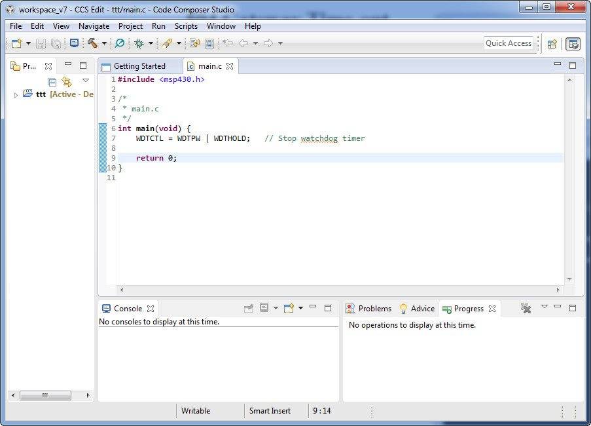Minimize the Console panel
Image resolution: width=591 pixels, height=426 pixels.
point(313,307)
